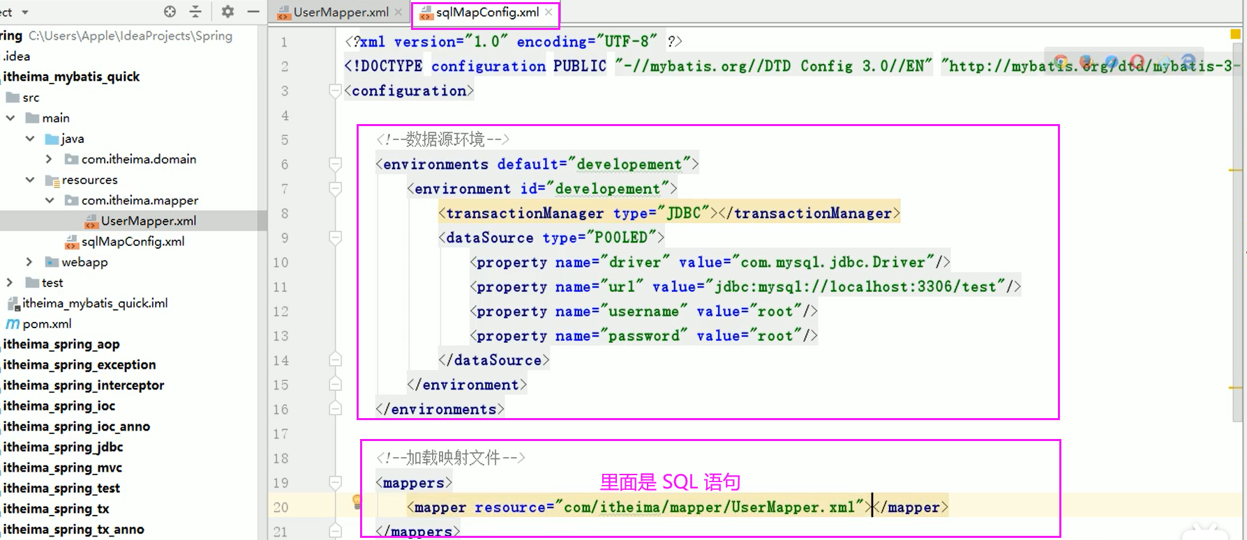
Task: Select the itheima_spring_interceptor module
Action: 84,385
